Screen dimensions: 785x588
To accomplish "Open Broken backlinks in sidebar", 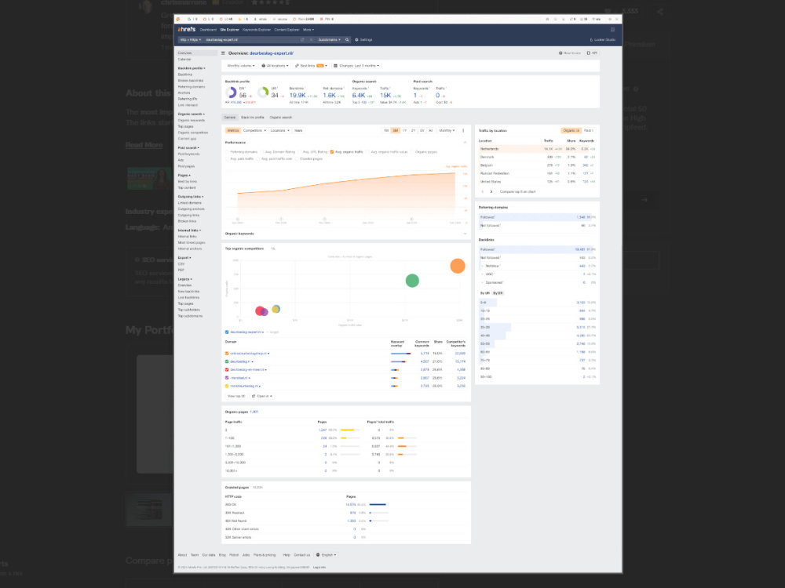I will (190, 81).
